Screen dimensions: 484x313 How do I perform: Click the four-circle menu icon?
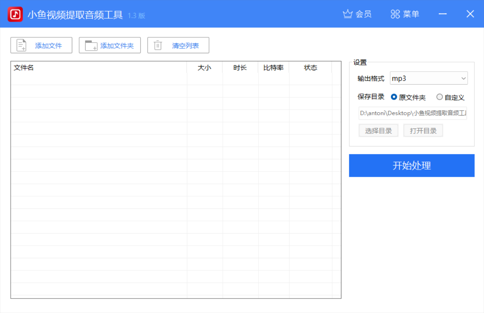(395, 14)
